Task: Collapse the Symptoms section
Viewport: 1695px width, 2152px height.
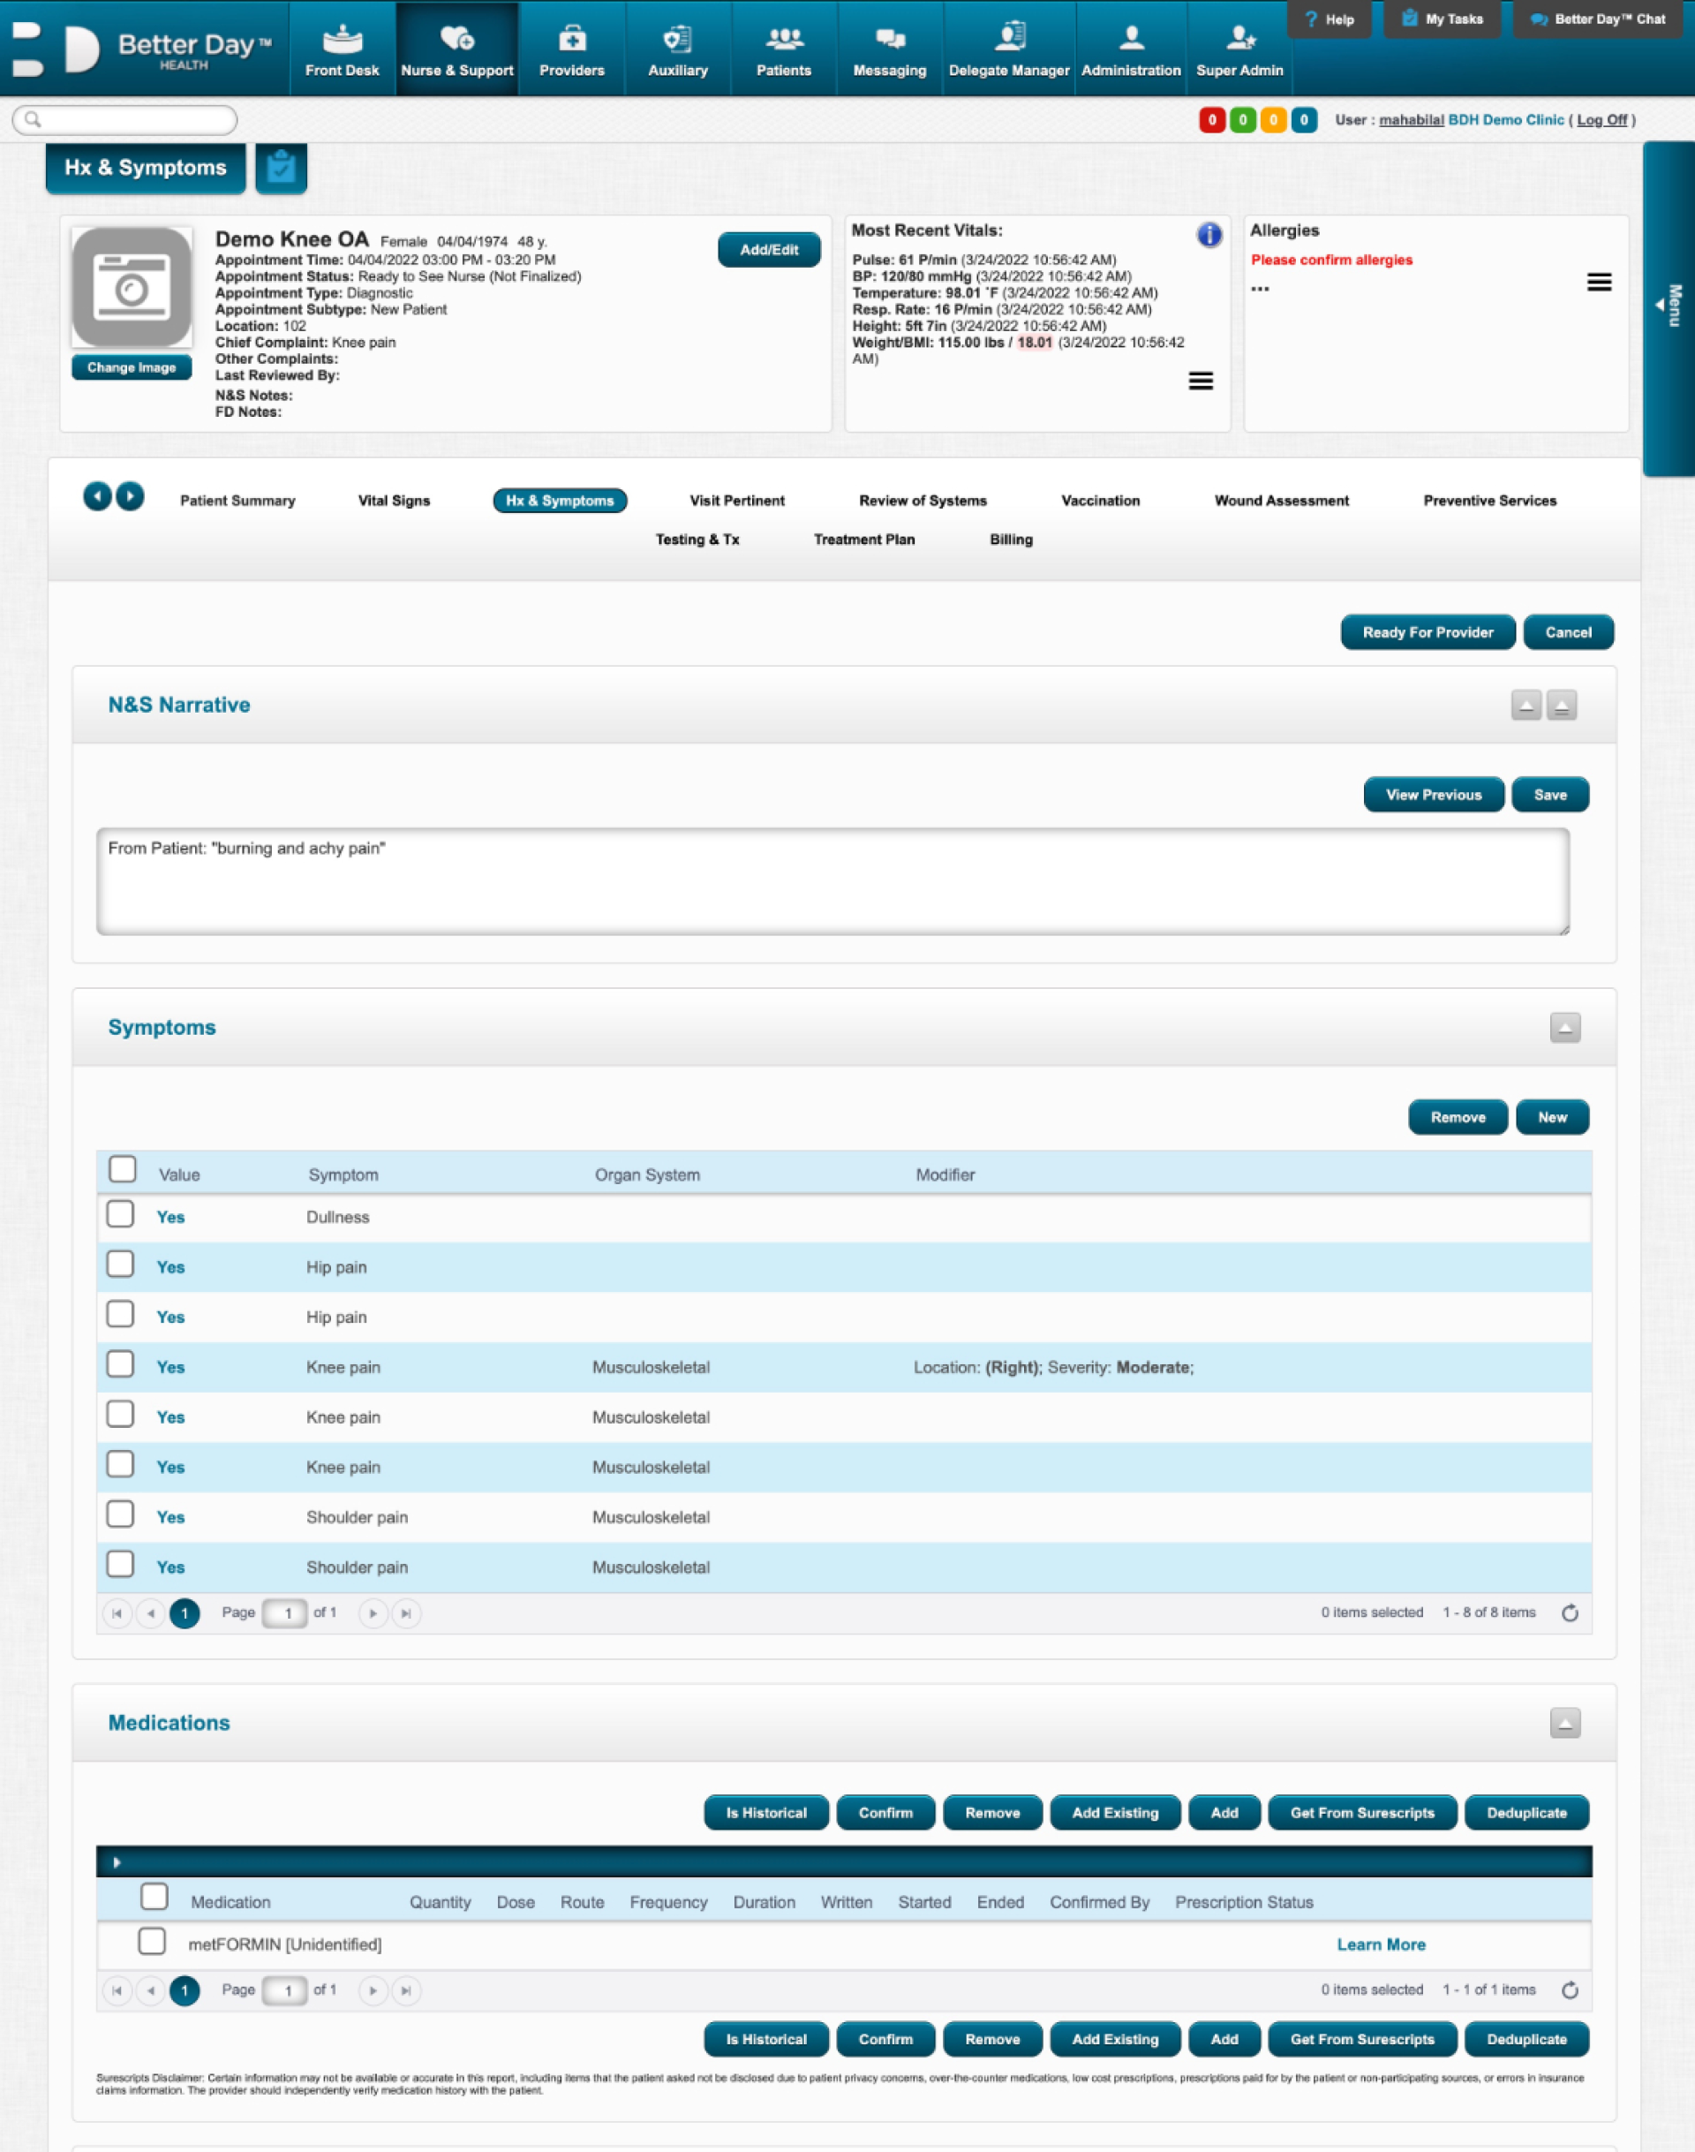Action: [x=1564, y=1027]
